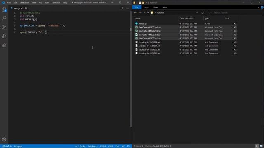Open the Run and Debug view
Image resolution: width=264 pixels, height=148 pixels.
click(4, 36)
